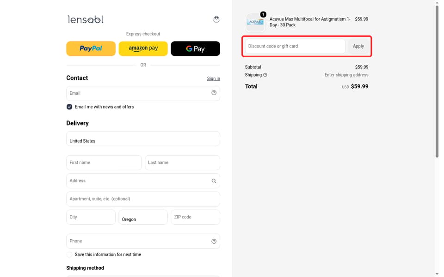Focus the ZIP code field
The width and height of the screenshot is (444, 277).
tap(195, 217)
